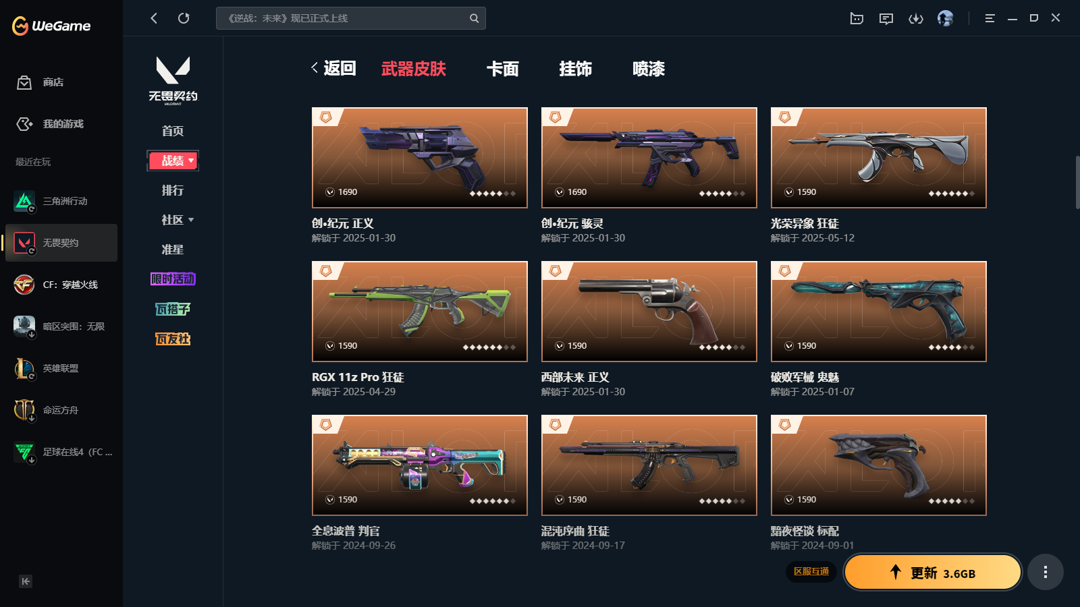Expand the 社区 dropdown menu
This screenshot has height=607, width=1080.
pos(178,220)
